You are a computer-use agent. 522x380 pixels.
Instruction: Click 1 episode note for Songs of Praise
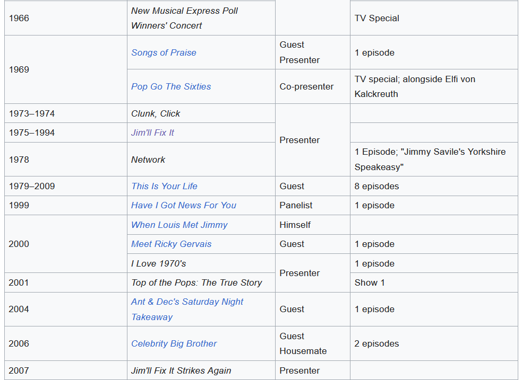[374, 52]
